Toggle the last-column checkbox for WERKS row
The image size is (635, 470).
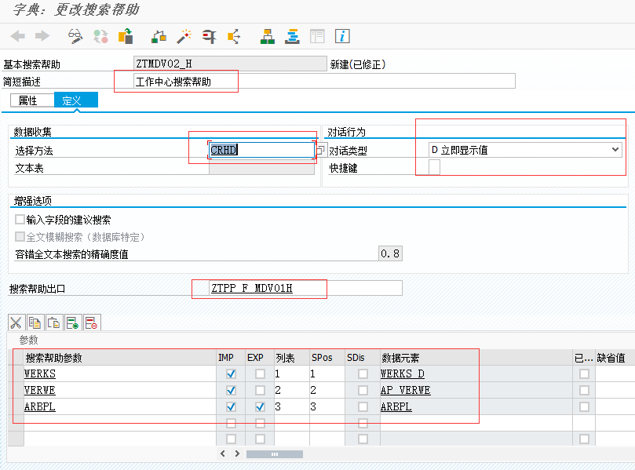pyautogui.click(x=584, y=373)
